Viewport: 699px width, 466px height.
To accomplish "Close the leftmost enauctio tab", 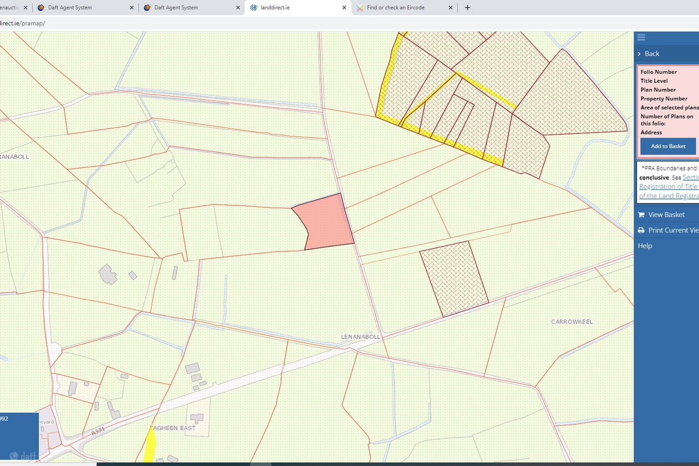I will pos(26,8).
